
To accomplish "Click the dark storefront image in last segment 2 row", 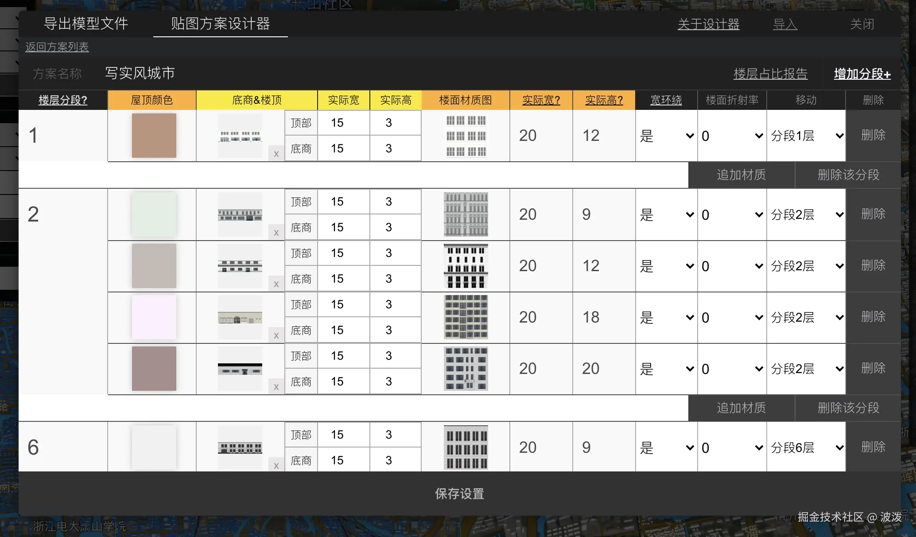I will point(240,369).
